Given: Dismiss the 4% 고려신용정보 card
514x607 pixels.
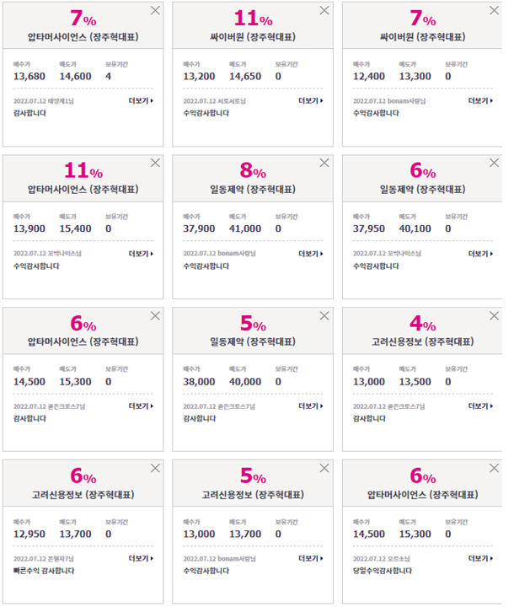Looking at the screenshot, I should click(x=494, y=316).
